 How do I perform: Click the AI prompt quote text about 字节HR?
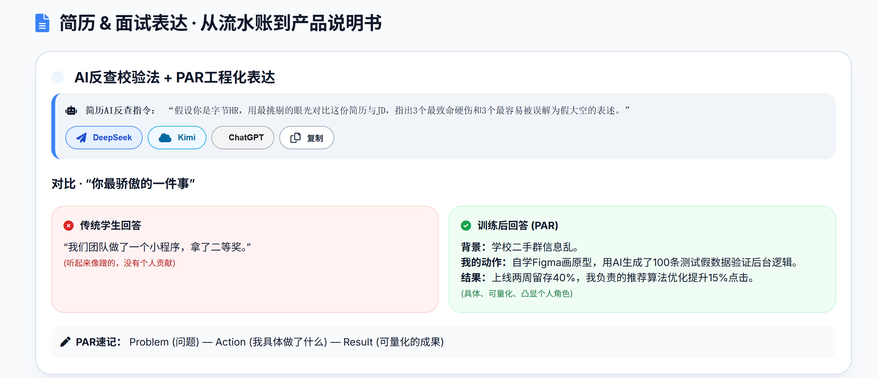pyautogui.click(x=398, y=110)
